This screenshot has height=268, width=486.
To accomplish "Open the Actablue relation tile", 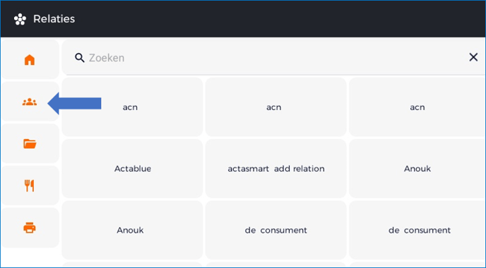I will pos(132,169).
